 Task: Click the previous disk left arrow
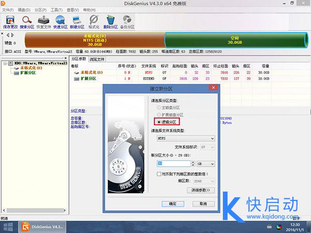click(8, 35)
